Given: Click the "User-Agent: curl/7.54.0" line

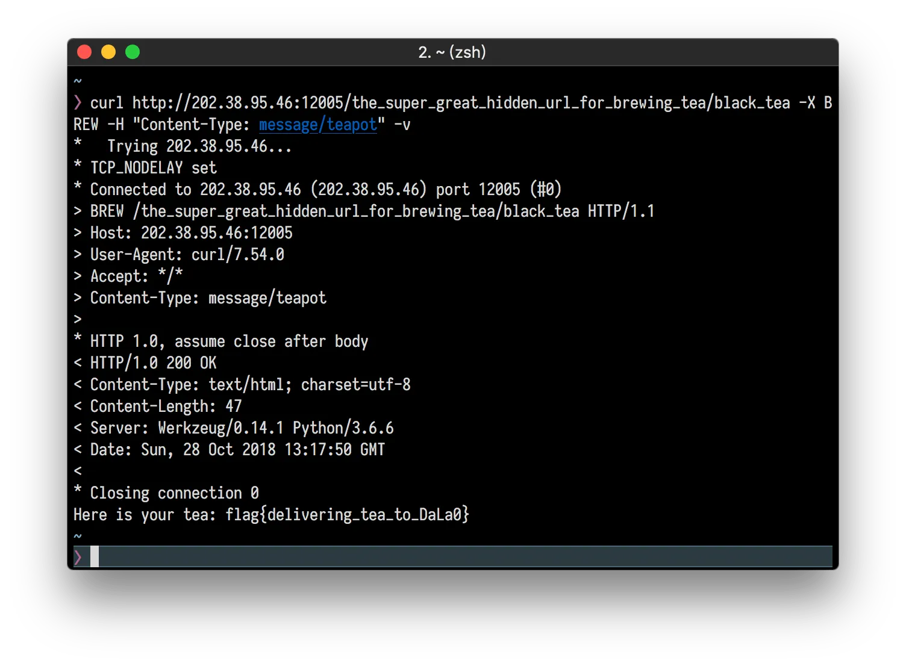Looking at the screenshot, I should (x=187, y=255).
